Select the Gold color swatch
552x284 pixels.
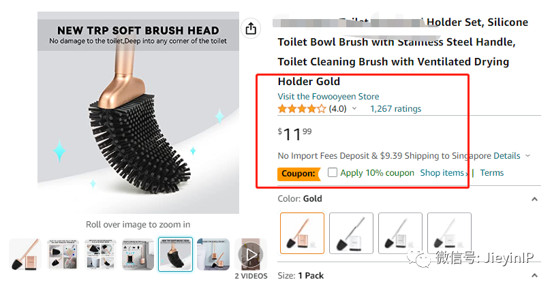[x=302, y=234]
